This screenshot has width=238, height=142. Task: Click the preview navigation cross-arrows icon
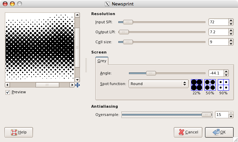point(78,85)
